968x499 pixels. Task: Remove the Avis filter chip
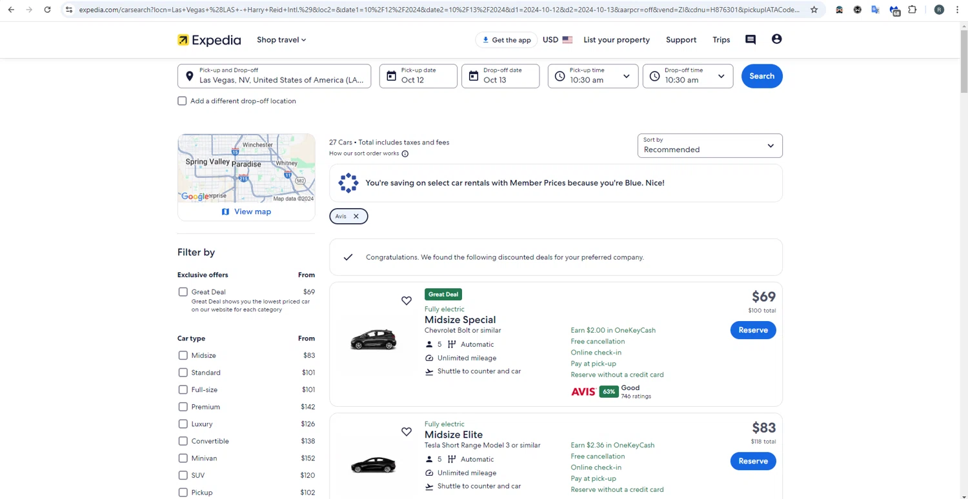click(x=356, y=217)
